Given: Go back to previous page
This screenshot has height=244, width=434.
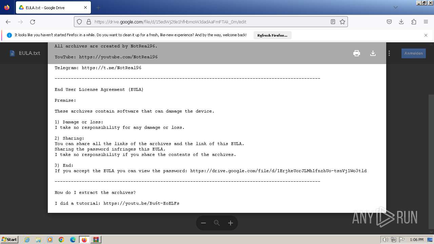Looking at the screenshot, I should pyautogui.click(x=8, y=22).
